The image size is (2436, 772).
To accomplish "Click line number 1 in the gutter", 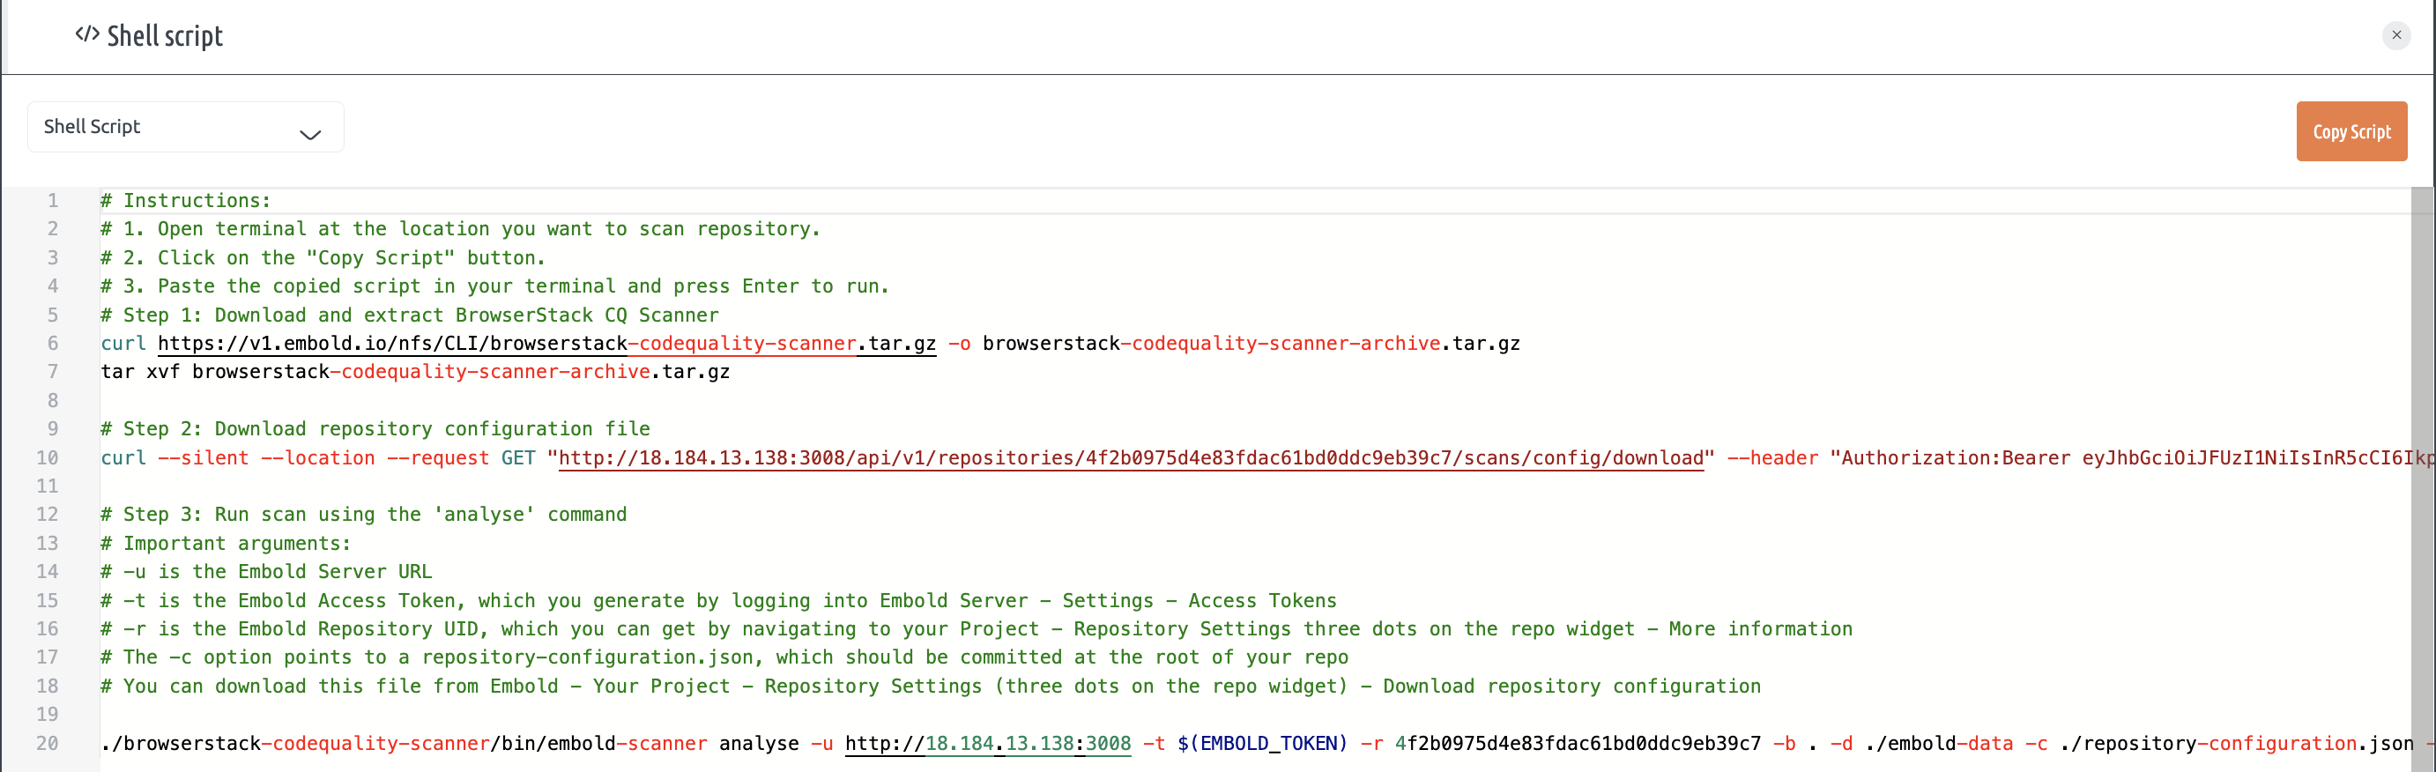I will [53, 201].
